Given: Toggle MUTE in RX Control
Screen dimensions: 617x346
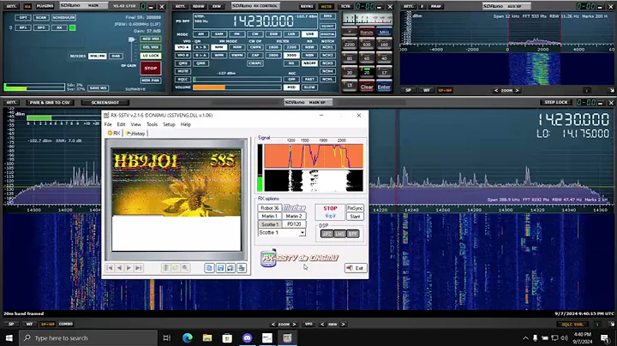Looking at the screenshot, I should click(183, 71).
